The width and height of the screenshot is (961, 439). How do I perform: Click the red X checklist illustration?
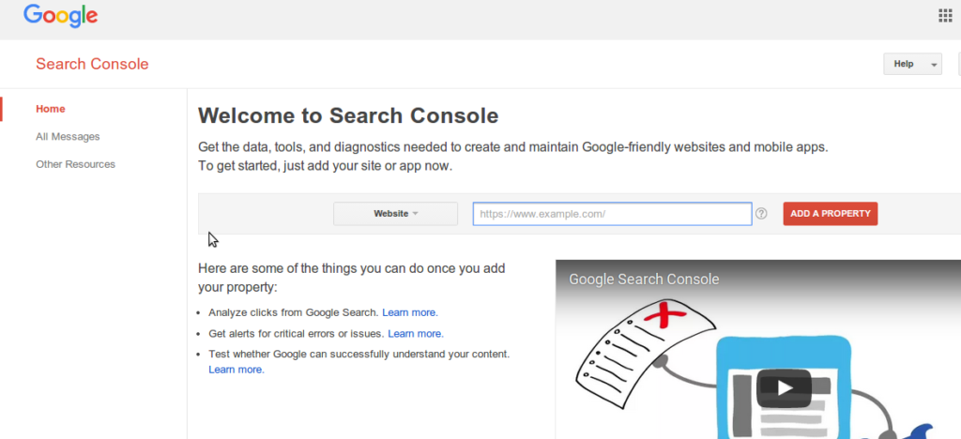pyautogui.click(x=668, y=312)
